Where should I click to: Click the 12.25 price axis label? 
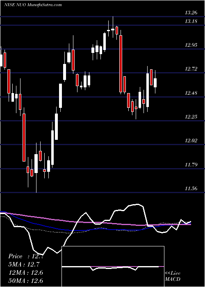click(x=191, y=117)
